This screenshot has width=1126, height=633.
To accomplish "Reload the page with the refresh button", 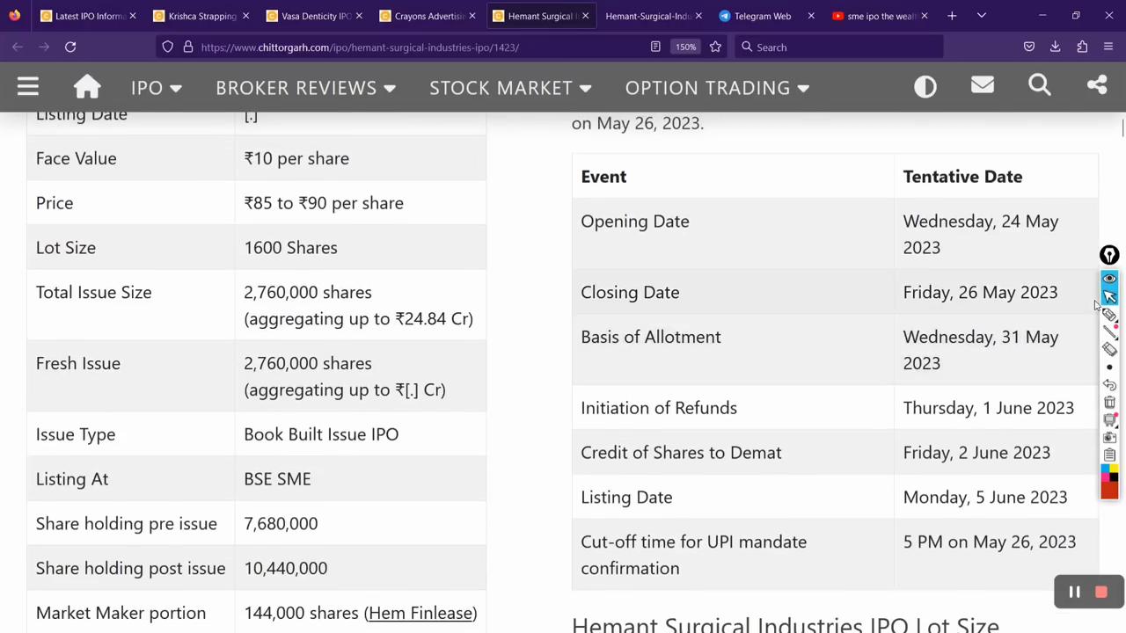I will [x=70, y=47].
